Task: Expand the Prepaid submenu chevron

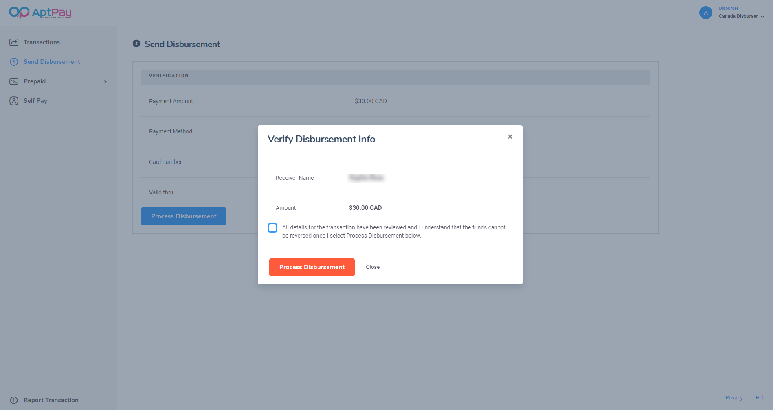Action: 105,81
